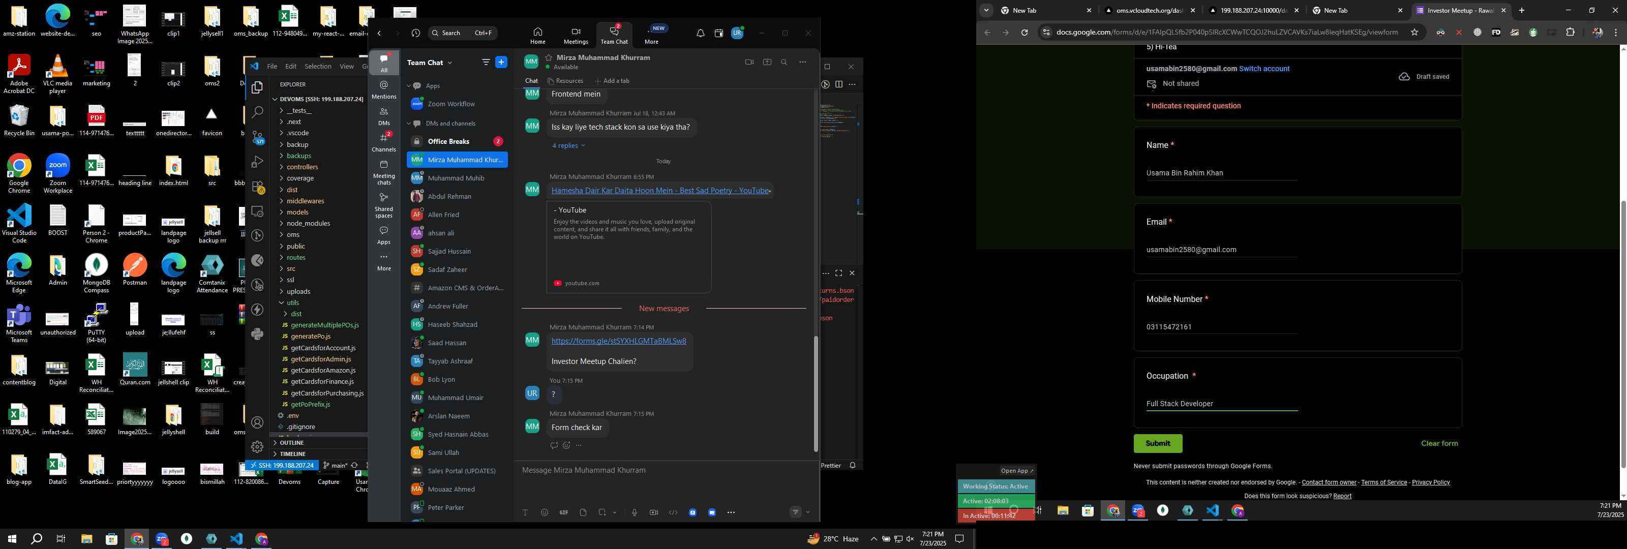Open Chrome extensions puzzle icon
The width and height of the screenshot is (1627, 549).
(1570, 32)
